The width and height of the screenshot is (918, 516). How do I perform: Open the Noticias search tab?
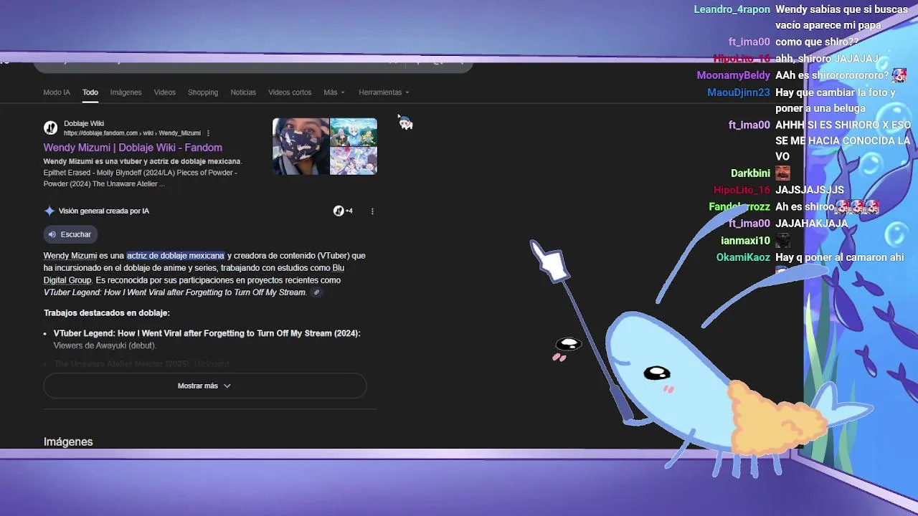pyautogui.click(x=243, y=92)
